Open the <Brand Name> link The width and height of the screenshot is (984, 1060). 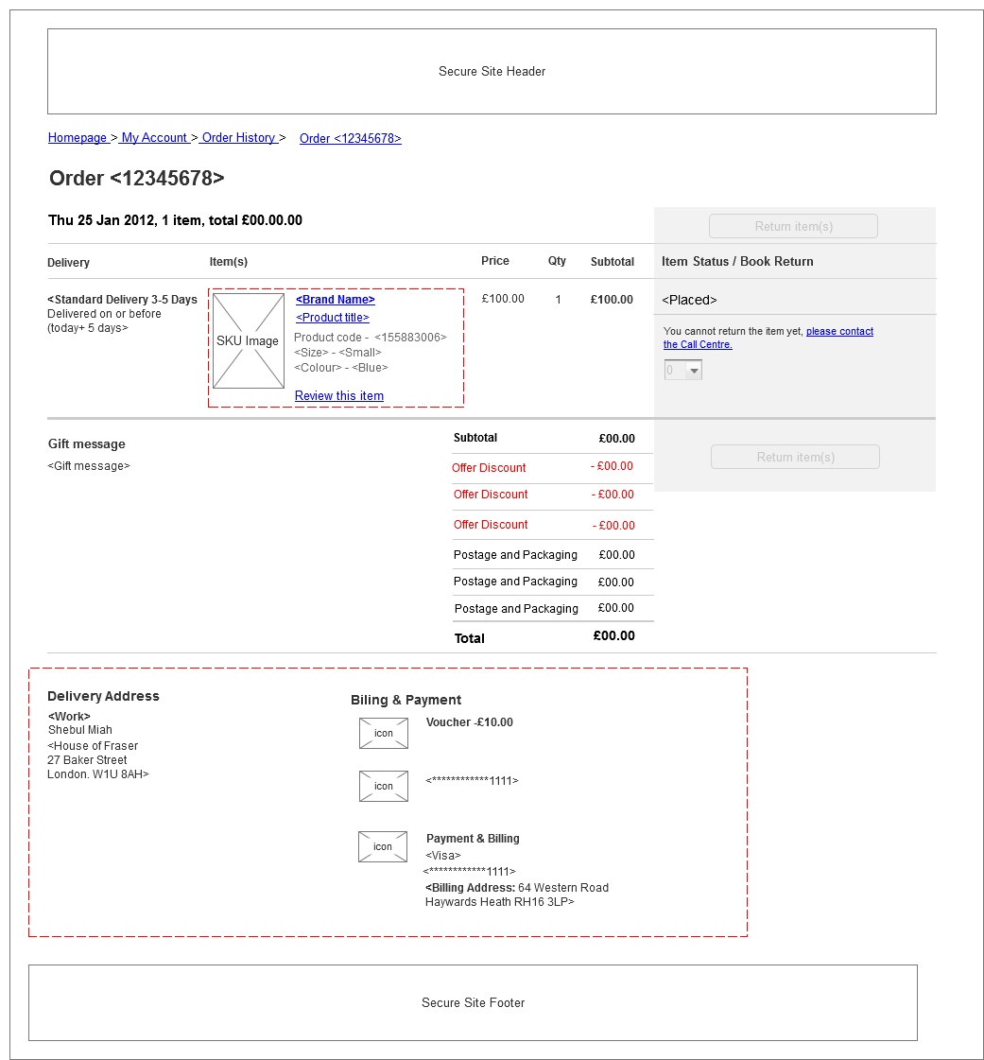(x=335, y=300)
